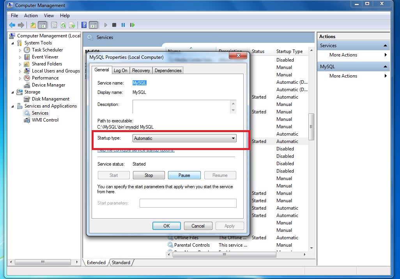This screenshot has height=279, width=400.
Task: Click help configuring service startup options link
Action: 136,150
